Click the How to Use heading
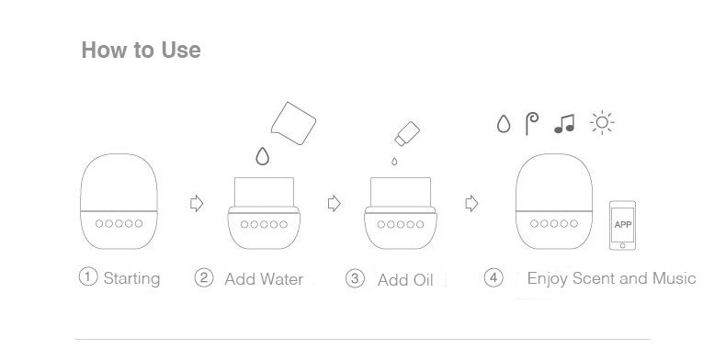The width and height of the screenshot is (726, 349). (x=142, y=50)
